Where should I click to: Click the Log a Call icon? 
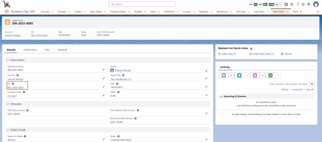[239, 75]
